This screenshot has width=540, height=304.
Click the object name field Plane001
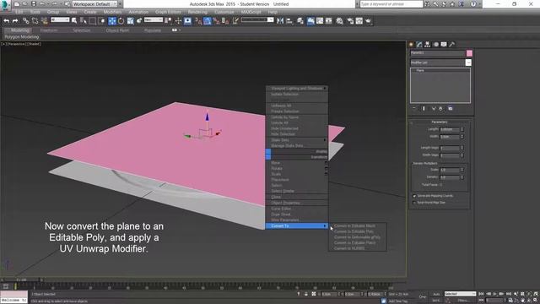[437, 53]
